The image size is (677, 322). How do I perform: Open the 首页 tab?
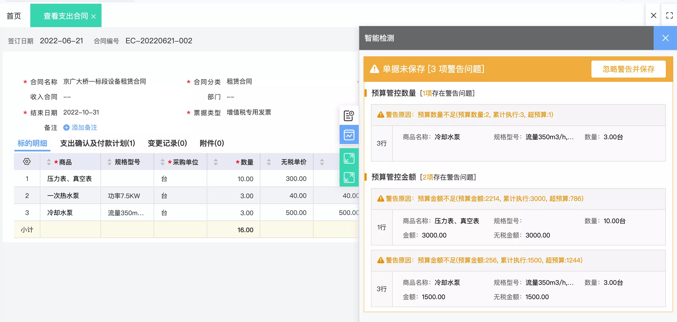point(14,16)
